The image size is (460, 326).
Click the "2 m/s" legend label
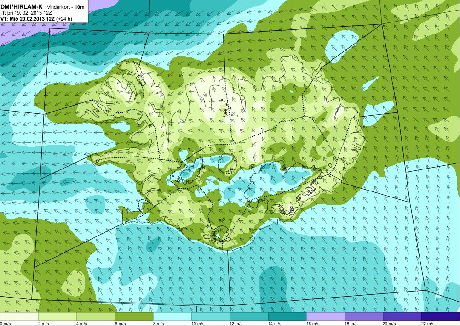pos(44,324)
